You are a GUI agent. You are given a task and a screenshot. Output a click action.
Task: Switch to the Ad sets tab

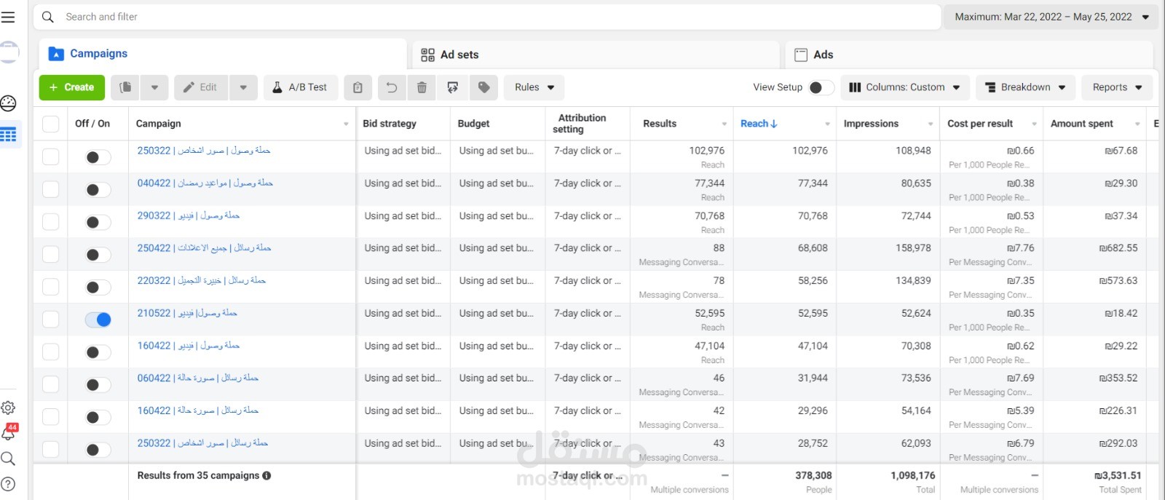[459, 55]
